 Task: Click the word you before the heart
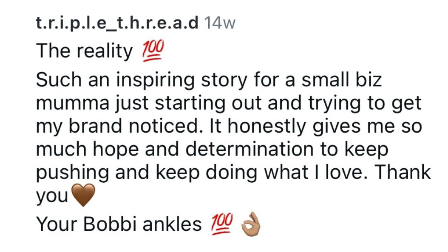point(52,197)
